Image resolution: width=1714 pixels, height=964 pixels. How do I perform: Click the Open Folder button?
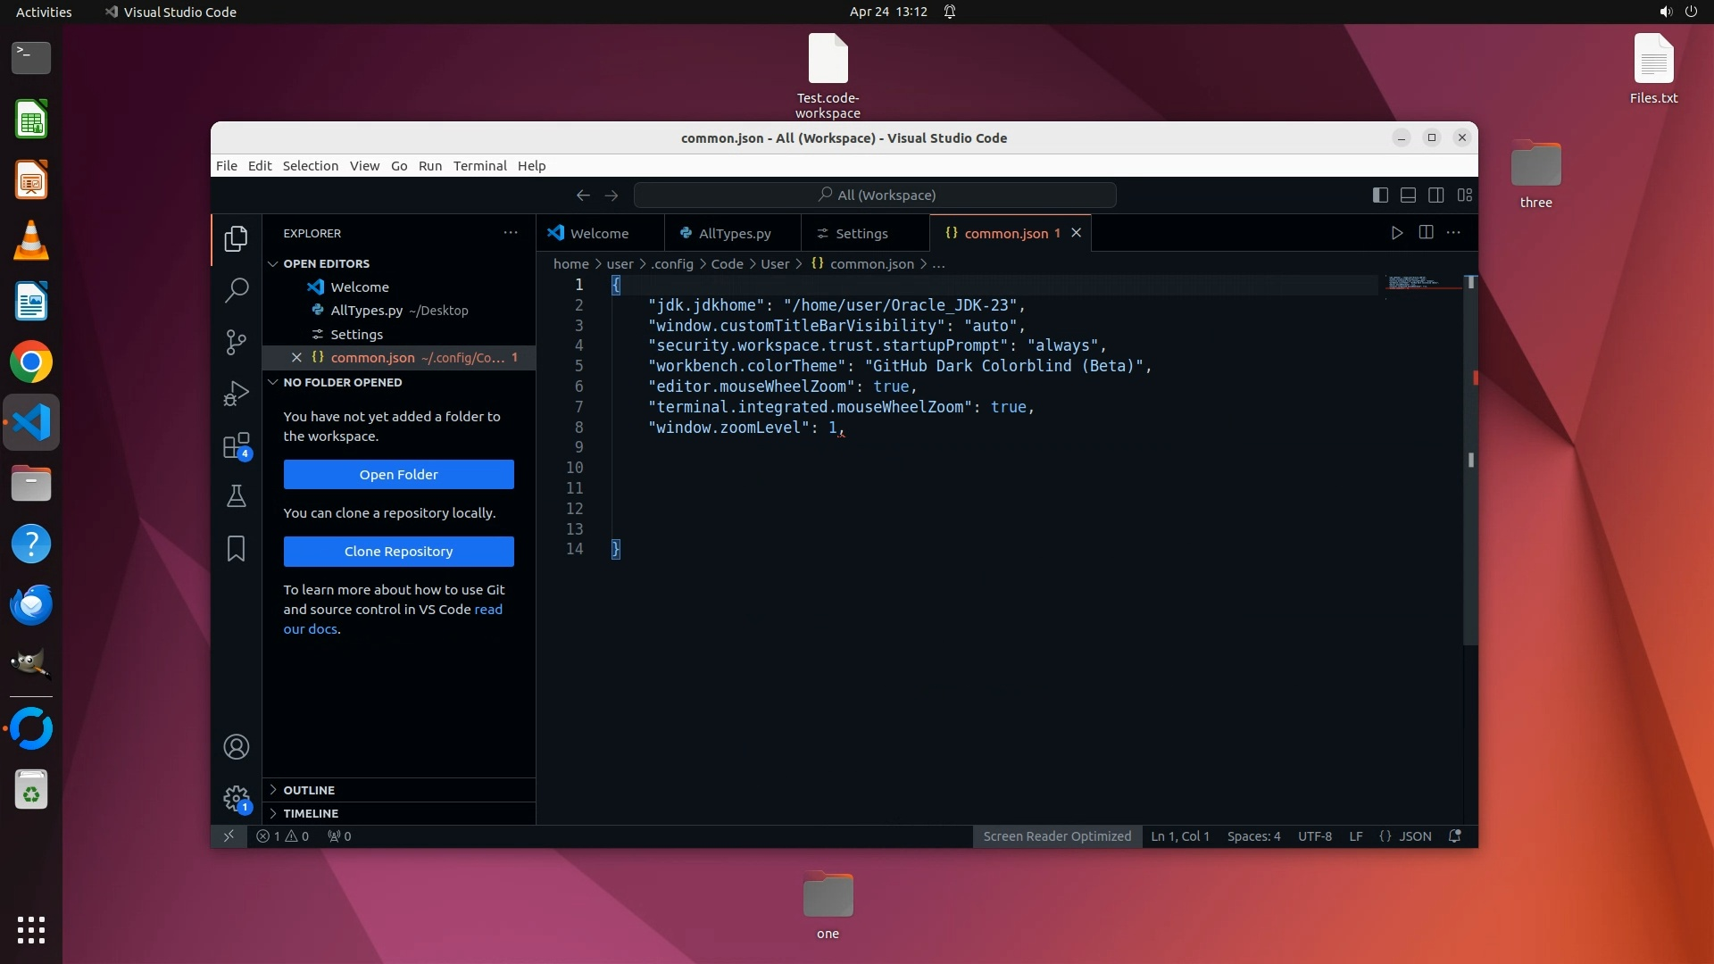pyautogui.click(x=398, y=475)
